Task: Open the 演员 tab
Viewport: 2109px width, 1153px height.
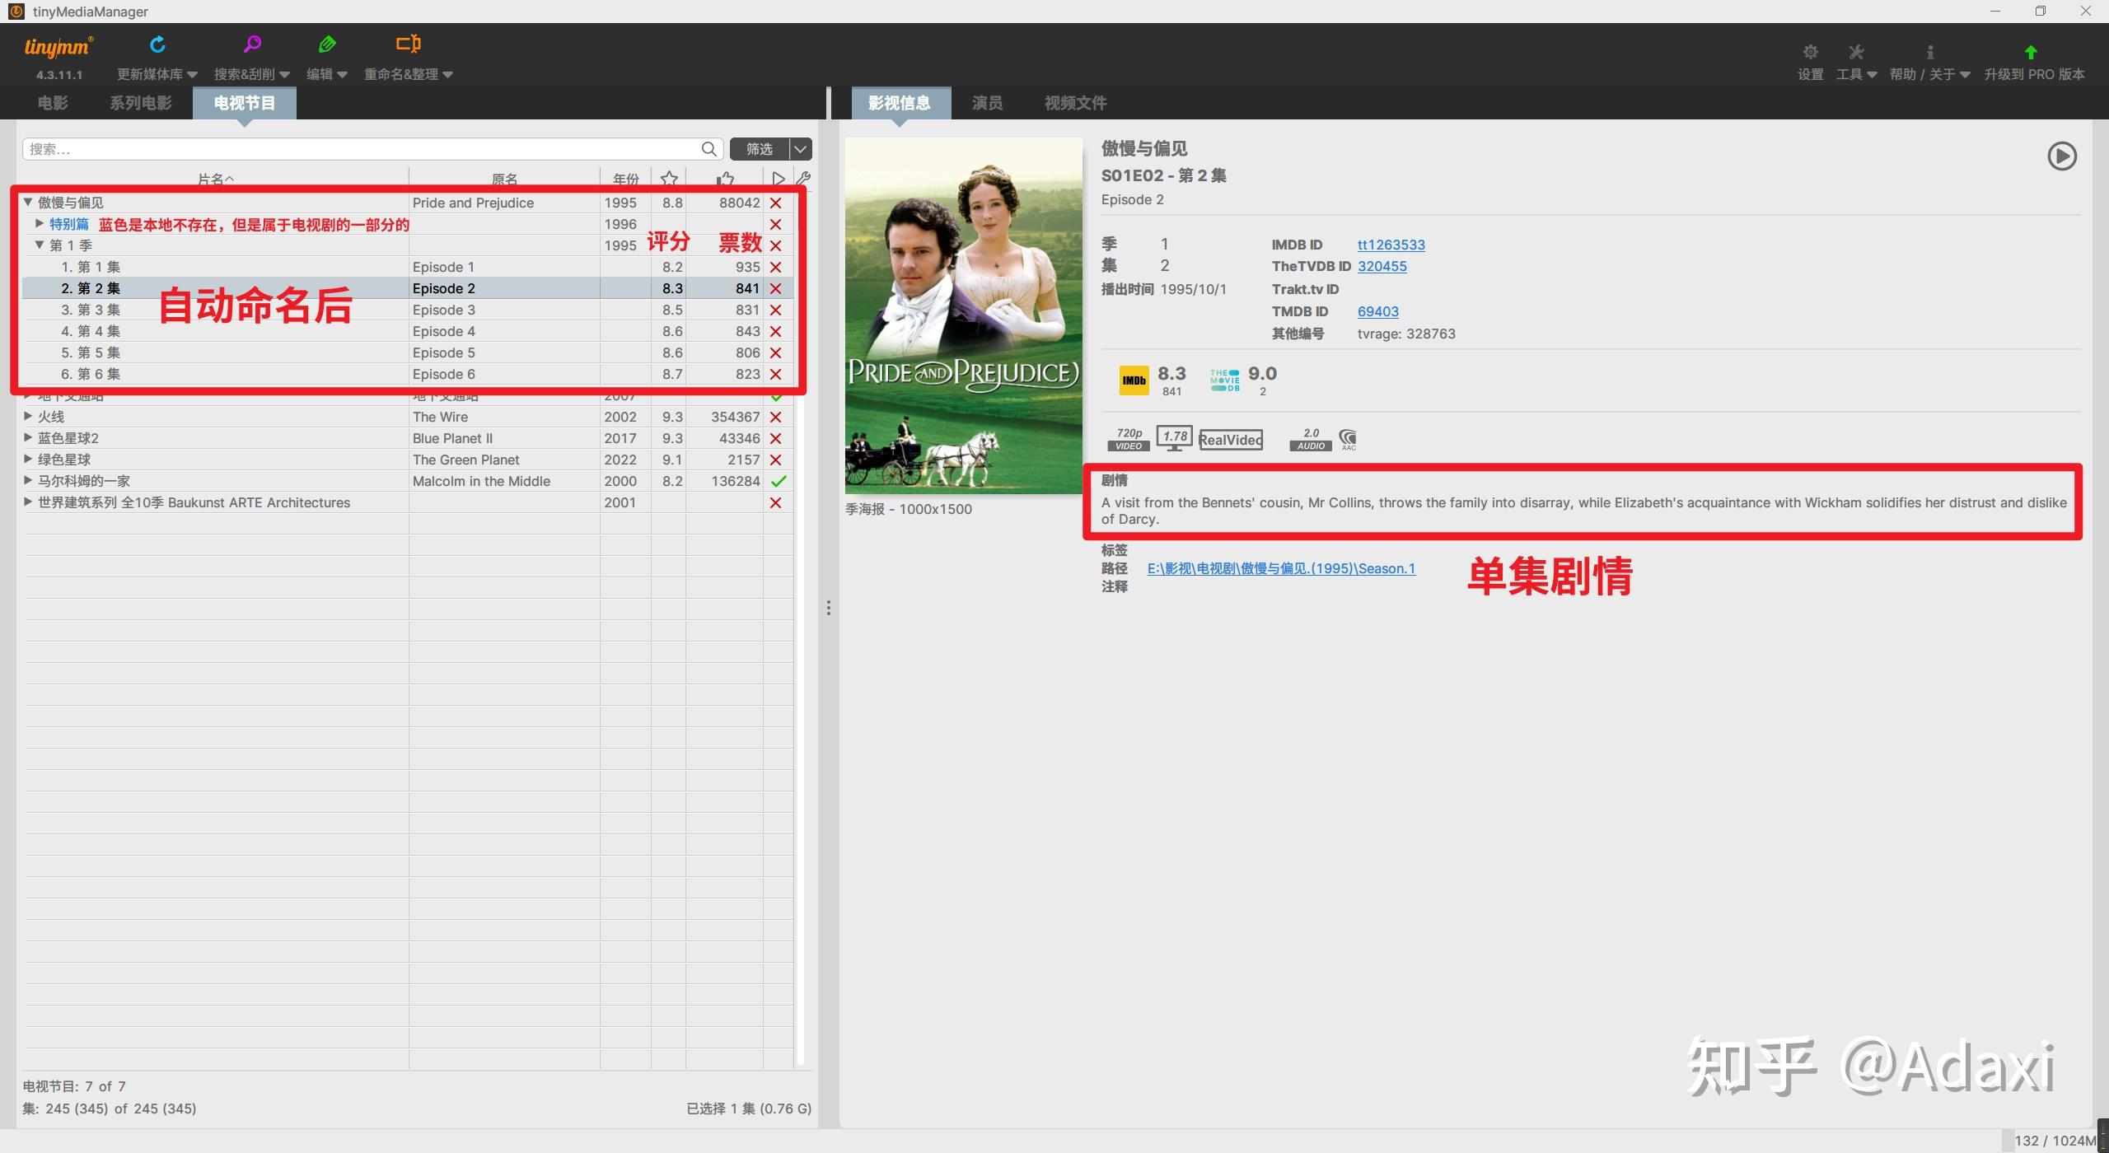Action: (987, 103)
